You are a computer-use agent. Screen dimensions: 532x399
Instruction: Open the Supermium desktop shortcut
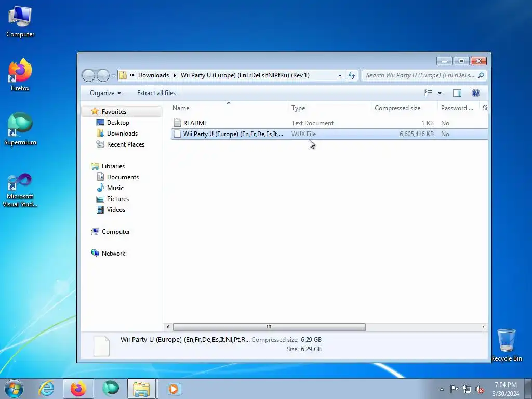20,129
